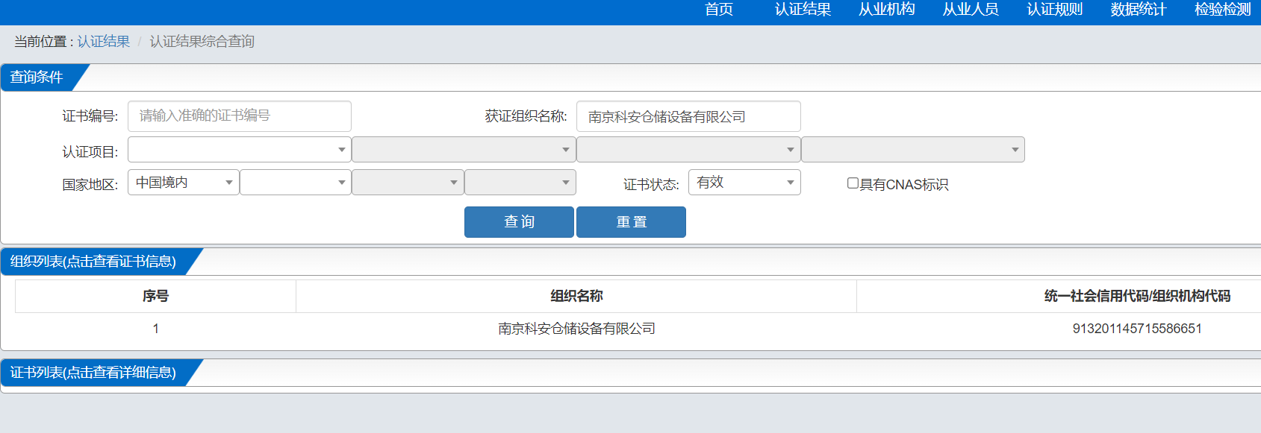Image resolution: width=1261 pixels, height=433 pixels.
Task: Follow the 认证结果 breadcrumb link
Action: [104, 42]
